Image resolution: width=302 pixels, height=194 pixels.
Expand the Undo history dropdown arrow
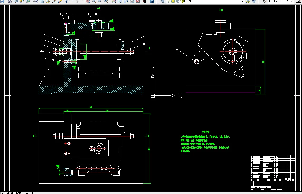[72, 1]
